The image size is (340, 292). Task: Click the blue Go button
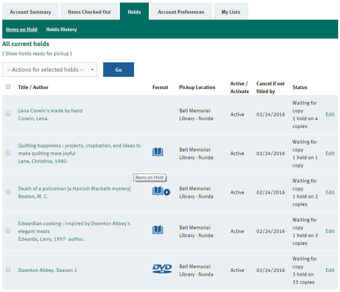(118, 70)
